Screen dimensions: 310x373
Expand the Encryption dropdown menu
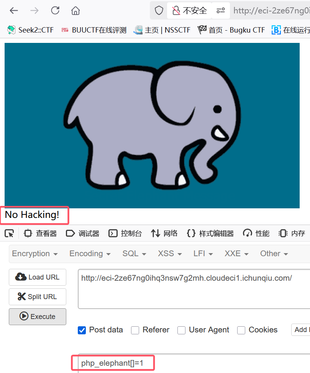pyautogui.click(x=35, y=254)
